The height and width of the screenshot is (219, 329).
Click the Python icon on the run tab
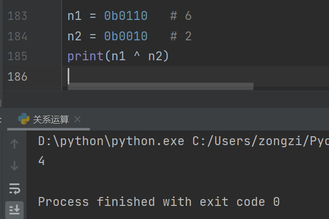(24, 119)
